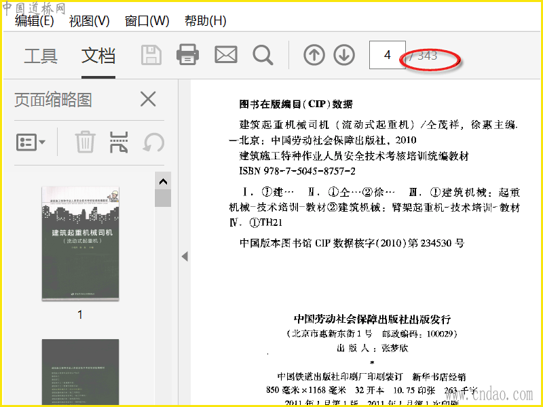The height and width of the screenshot is (407, 543).
Task: Rotate page with circular arrow icon
Action: click(x=154, y=142)
